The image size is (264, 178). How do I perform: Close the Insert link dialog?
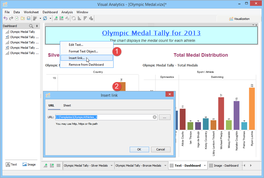point(169,94)
